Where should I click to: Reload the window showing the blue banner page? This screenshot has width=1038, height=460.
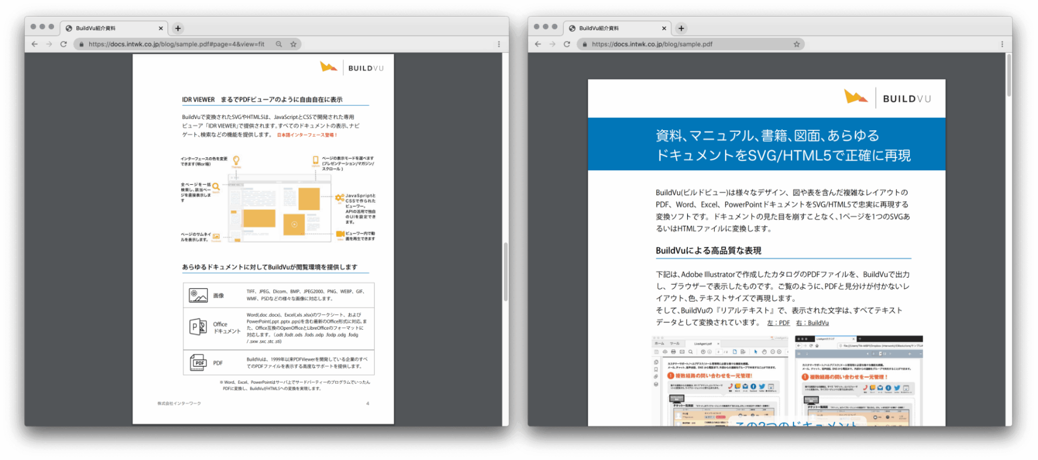coord(567,44)
